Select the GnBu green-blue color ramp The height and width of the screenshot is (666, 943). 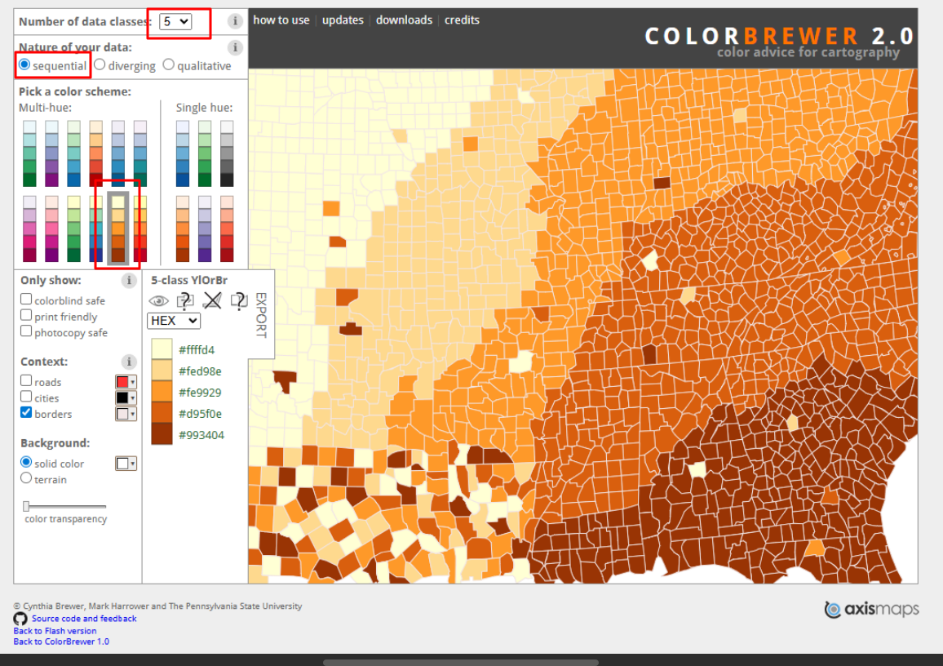pos(73,153)
